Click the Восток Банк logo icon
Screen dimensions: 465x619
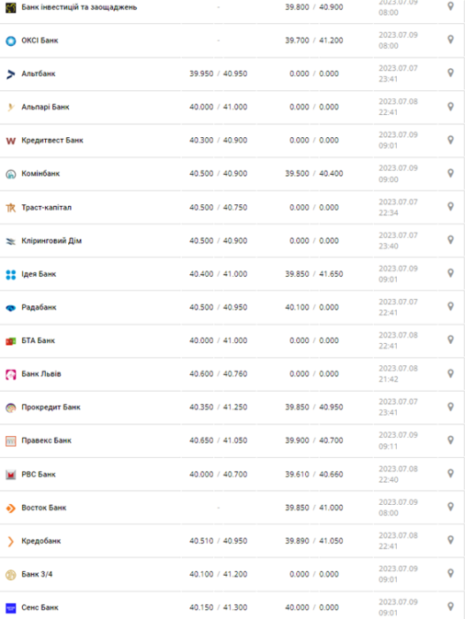pyautogui.click(x=11, y=508)
